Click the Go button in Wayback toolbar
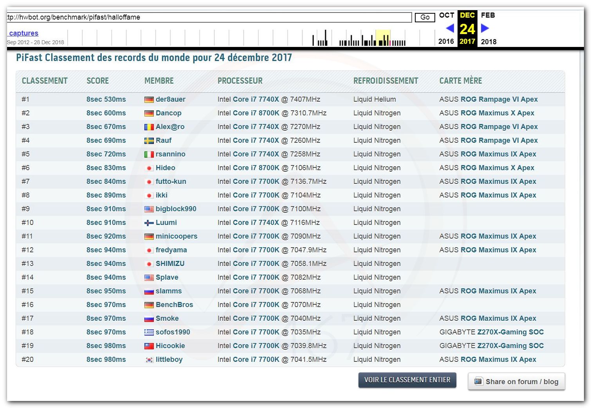This screenshot has height=408, width=591. [425, 17]
